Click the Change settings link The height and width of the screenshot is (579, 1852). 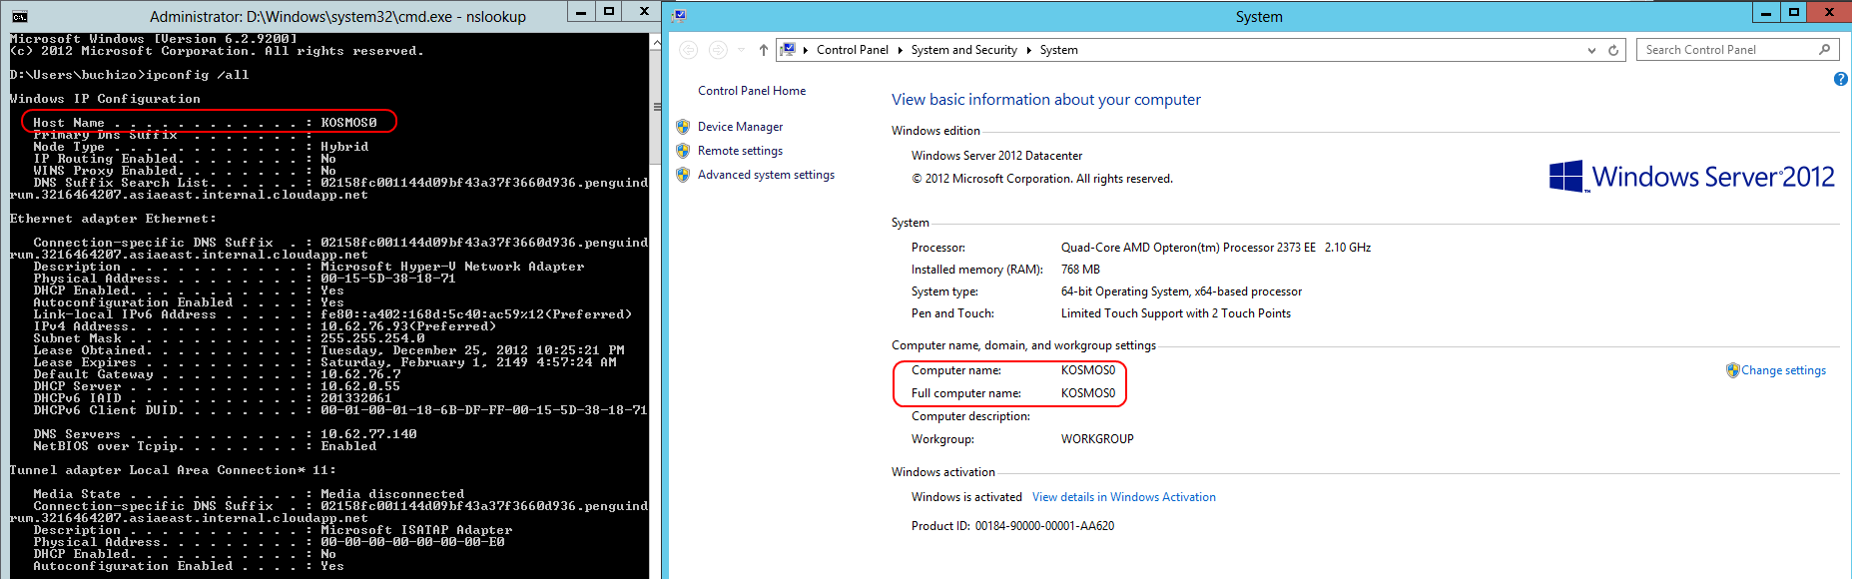[x=1783, y=370]
